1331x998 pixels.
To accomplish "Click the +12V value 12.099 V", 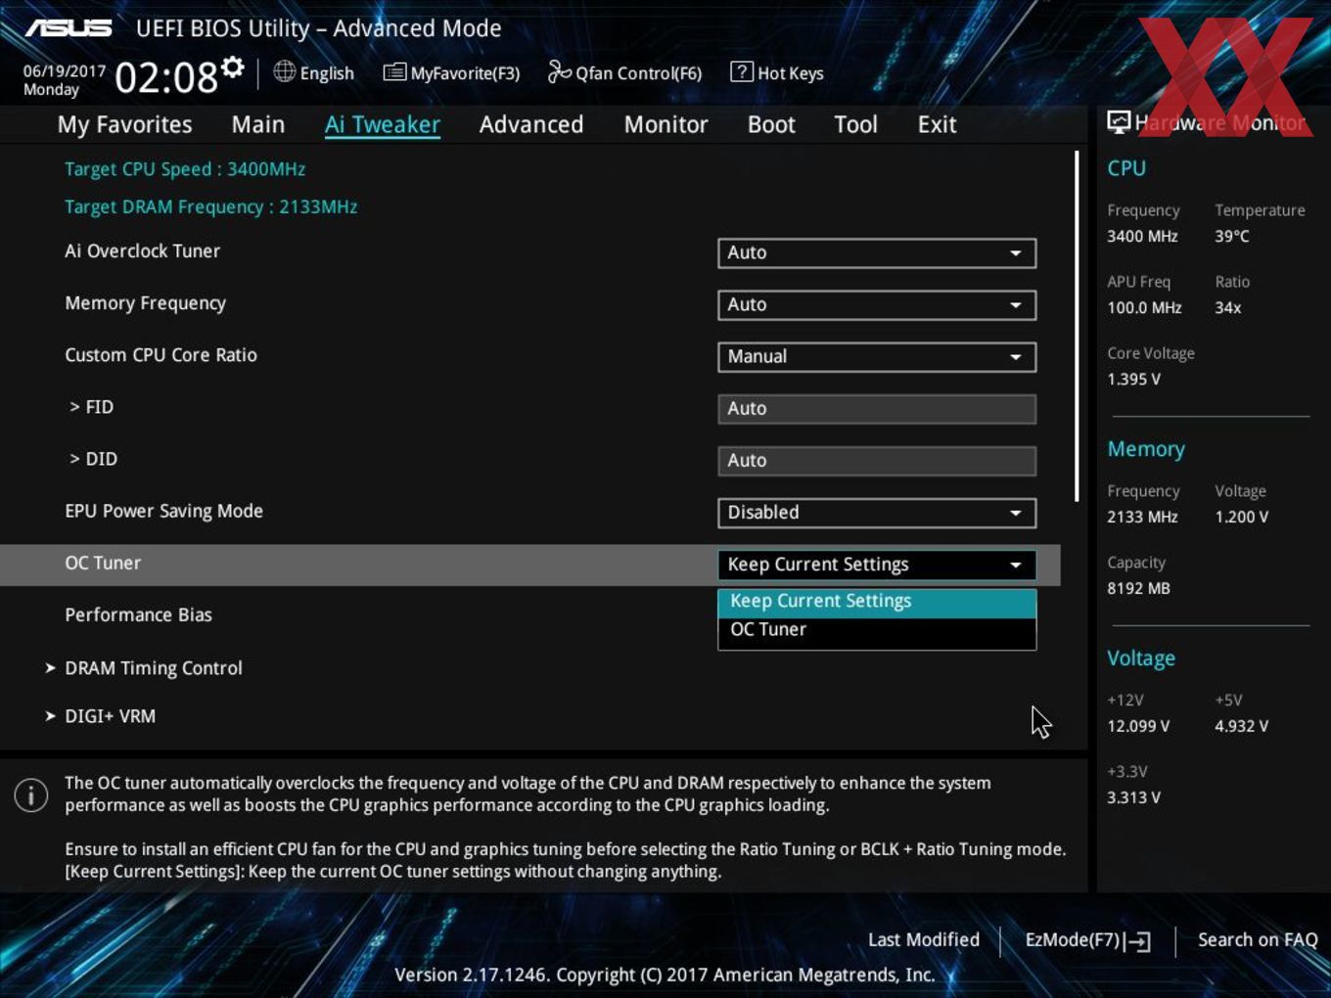I will point(1138,726).
